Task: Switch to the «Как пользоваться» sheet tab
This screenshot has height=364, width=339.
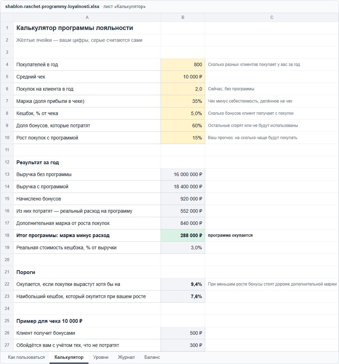Action: pos(26,357)
